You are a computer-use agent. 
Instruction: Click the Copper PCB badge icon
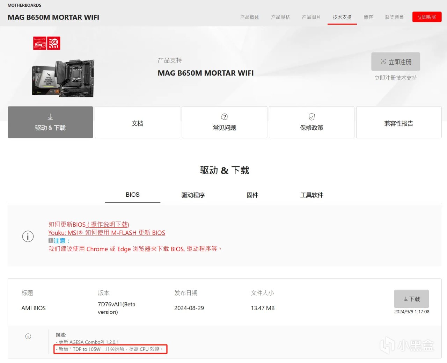click(39, 43)
